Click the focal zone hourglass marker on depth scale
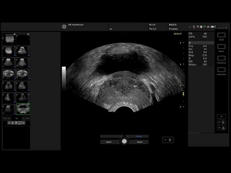This screenshot has width=231, height=173. coord(183,94)
